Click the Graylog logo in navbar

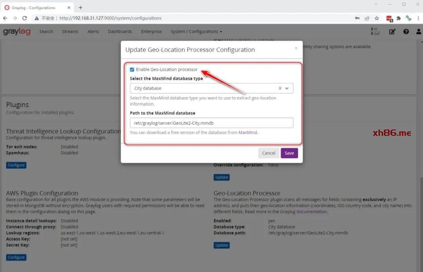tap(17, 32)
